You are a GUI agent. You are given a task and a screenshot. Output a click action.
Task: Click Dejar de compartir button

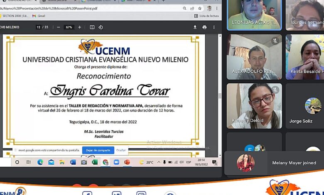[98, 150]
